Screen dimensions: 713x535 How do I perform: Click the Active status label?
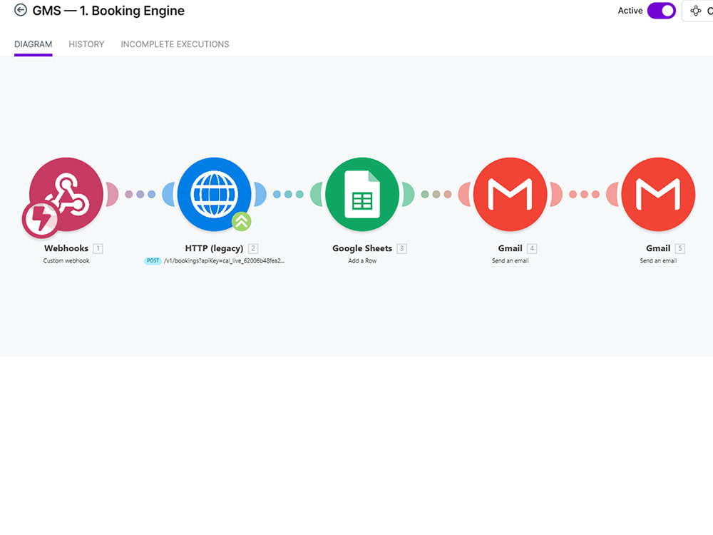pyautogui.click(x=630, y=11)
